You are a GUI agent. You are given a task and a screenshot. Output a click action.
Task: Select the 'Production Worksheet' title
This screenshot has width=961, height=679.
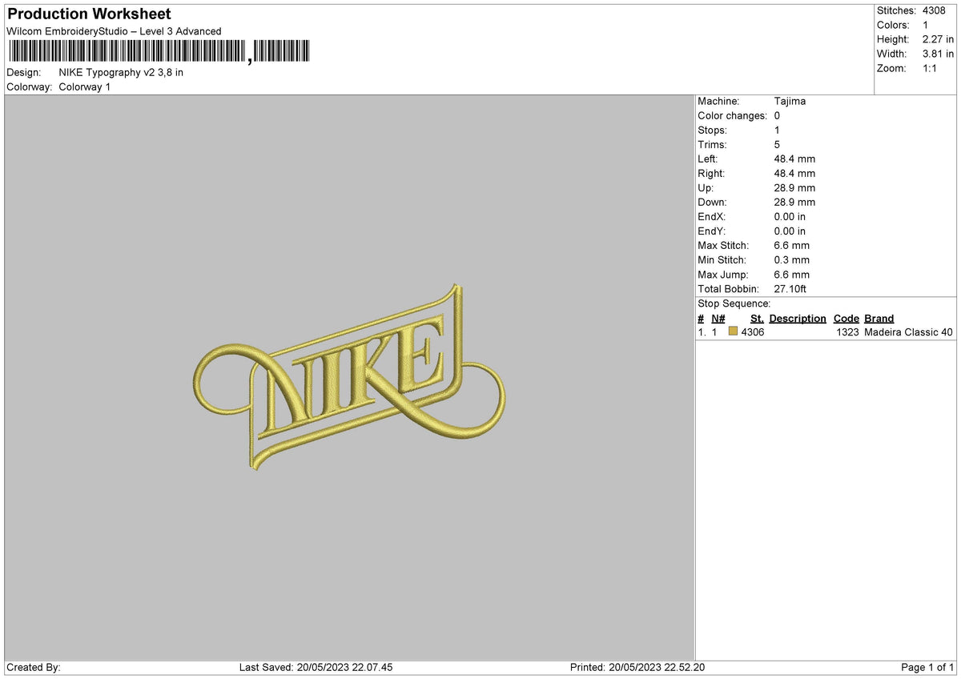89,14
